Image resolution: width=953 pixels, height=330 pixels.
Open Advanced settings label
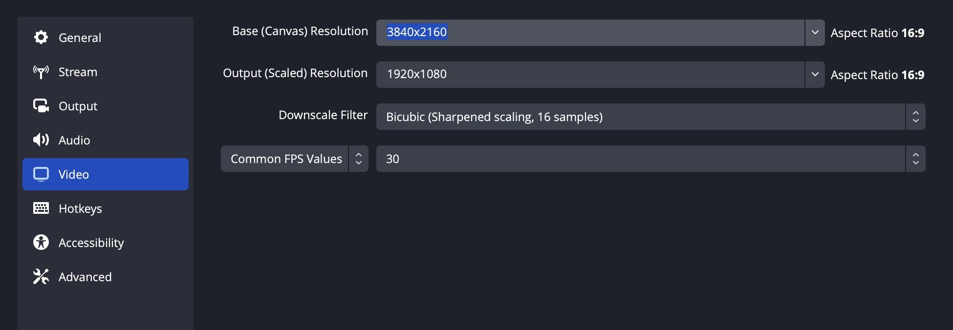tap(85, 277)
